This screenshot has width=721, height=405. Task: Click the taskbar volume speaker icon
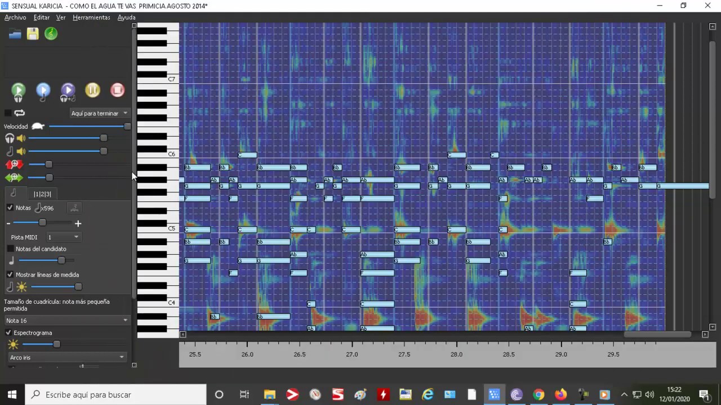[649, 394]
